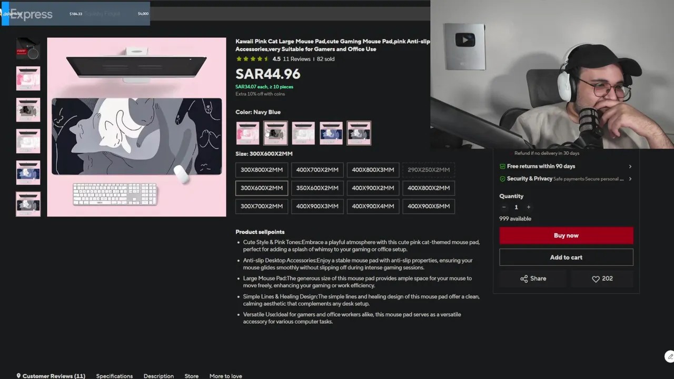Click the '82 sold' text
The width and height of the screenshot is (674, 379).
click(x=325, y=59)
